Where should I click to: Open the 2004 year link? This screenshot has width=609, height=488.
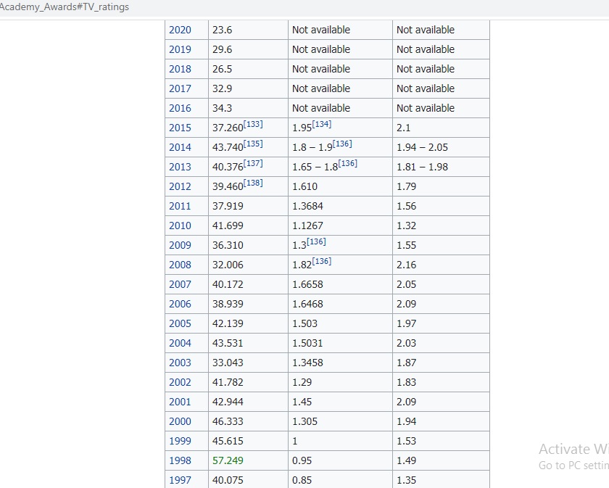pyautogui.click(x=180, y=344)
